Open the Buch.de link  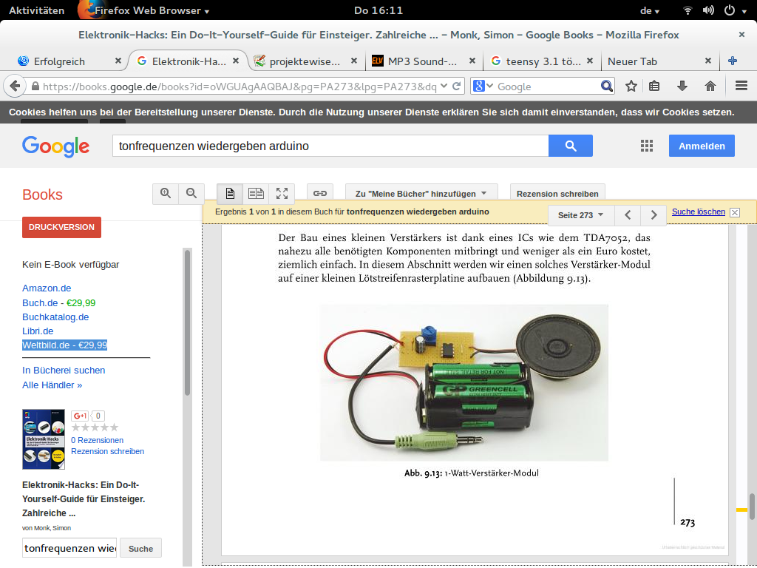click(40, 302)
